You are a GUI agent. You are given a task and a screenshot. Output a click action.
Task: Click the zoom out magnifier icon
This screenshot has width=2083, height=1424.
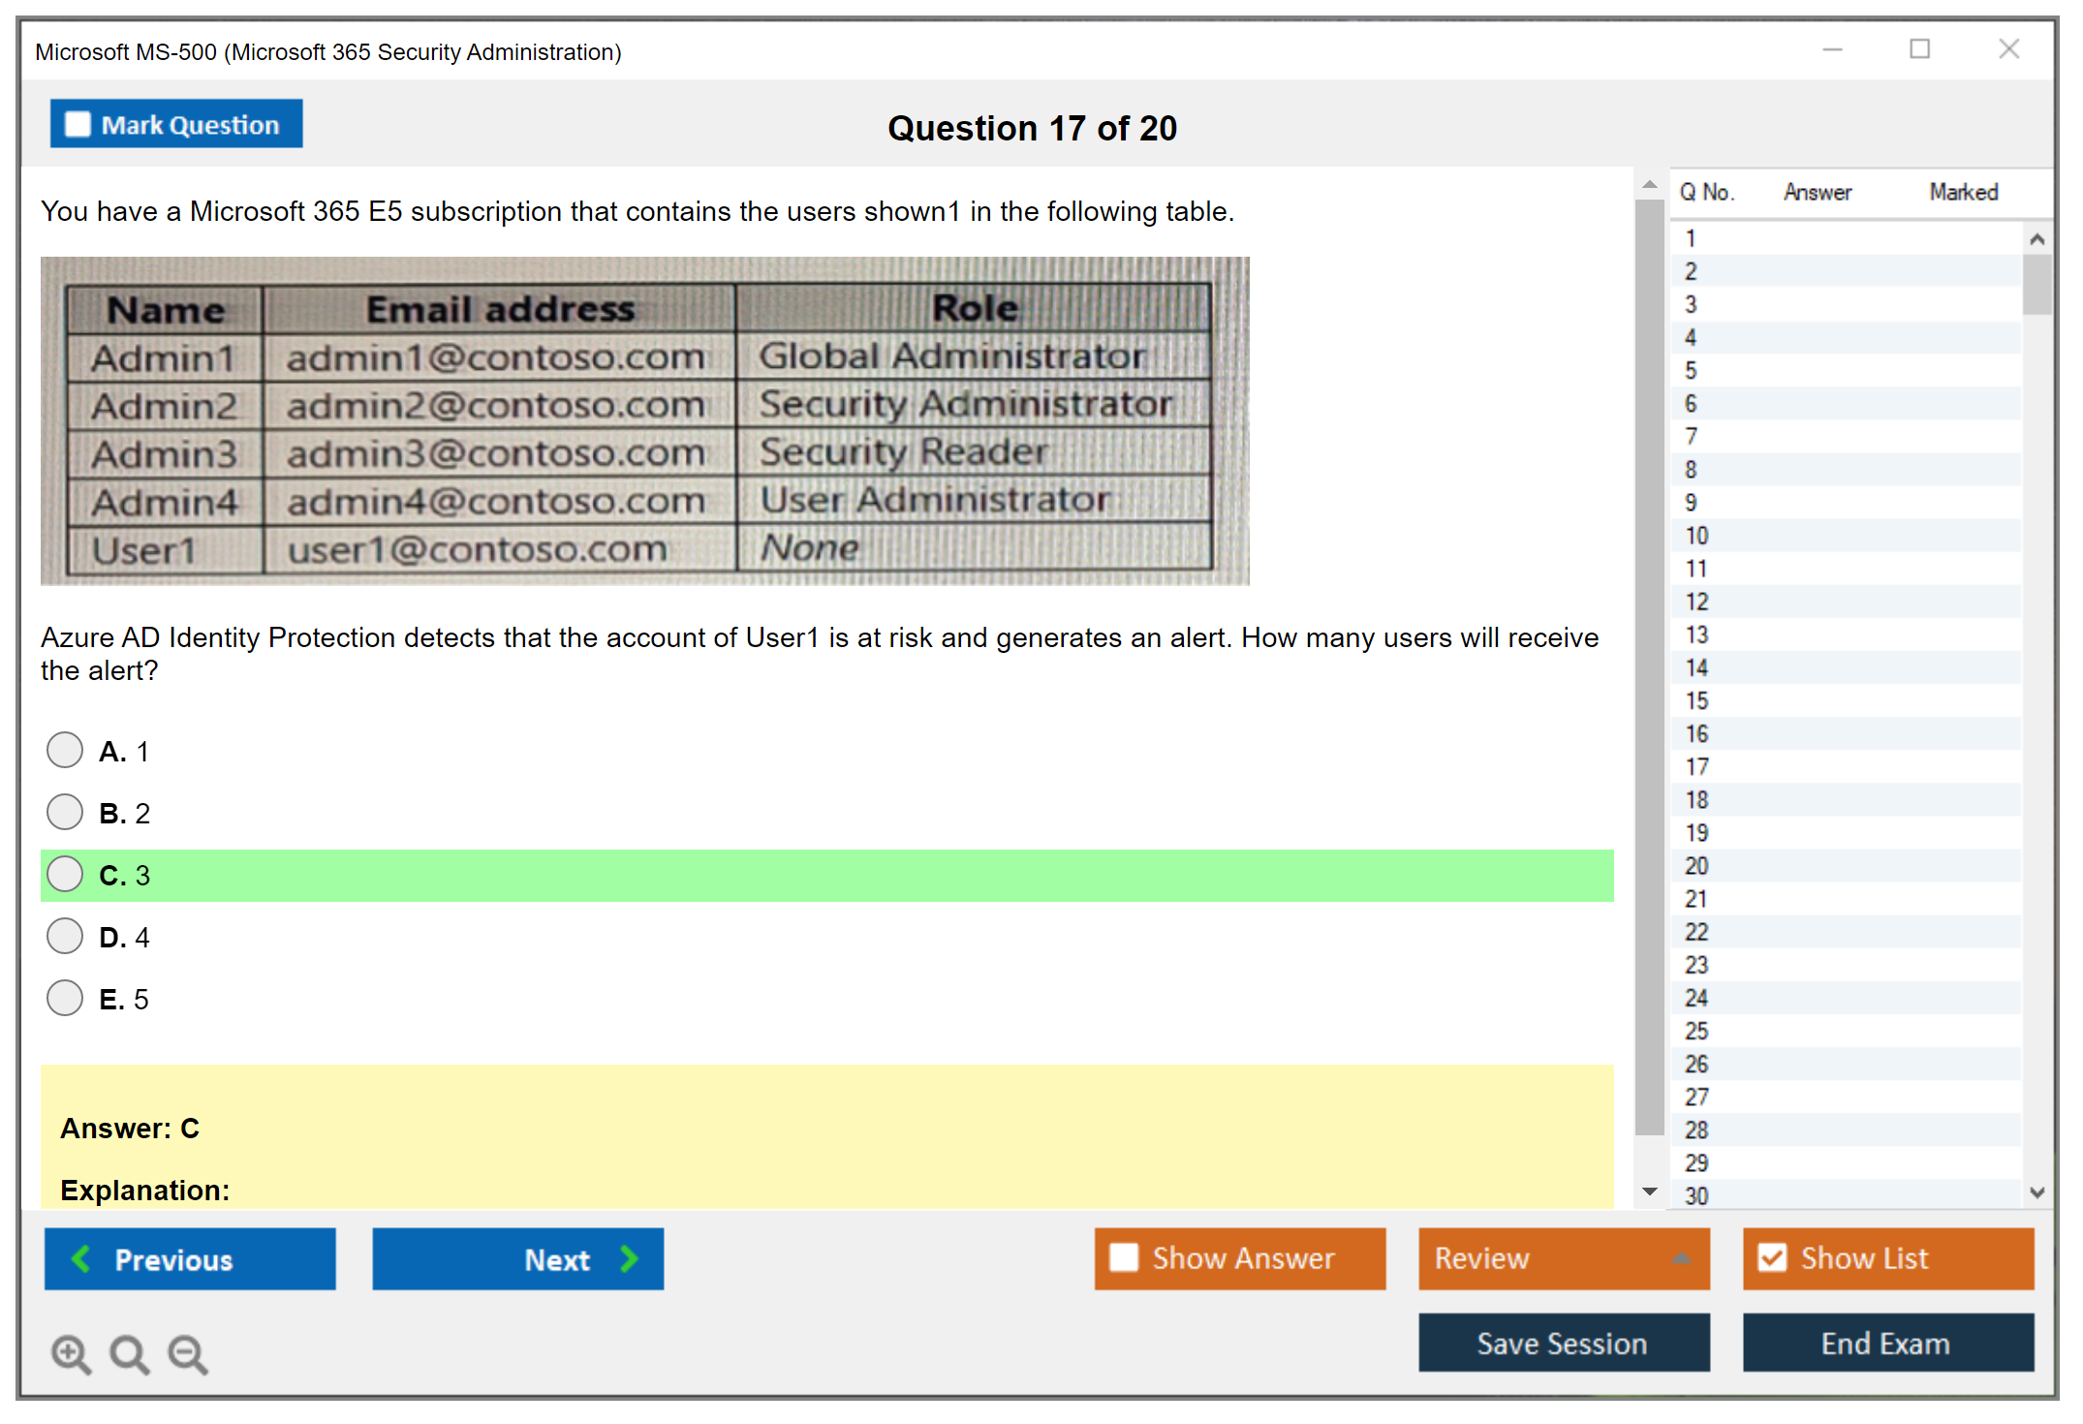click(x=188, y=1353)
